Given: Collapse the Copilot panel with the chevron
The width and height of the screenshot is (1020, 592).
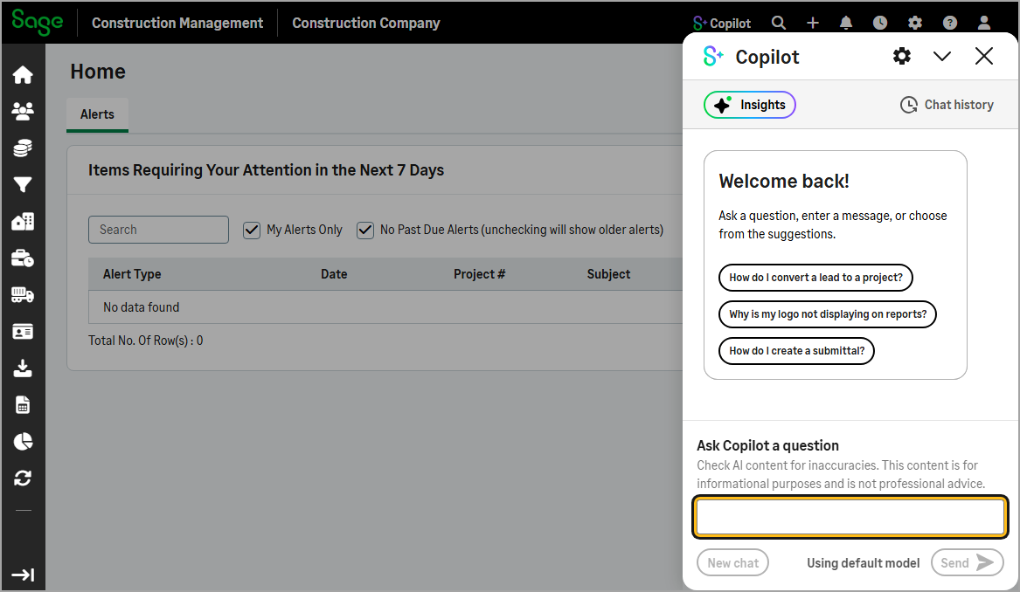Looking at the screenshot, I should (x=942, y=56).
